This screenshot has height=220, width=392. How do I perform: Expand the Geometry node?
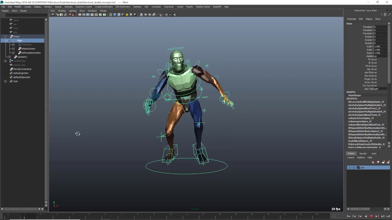coord(9,57)
